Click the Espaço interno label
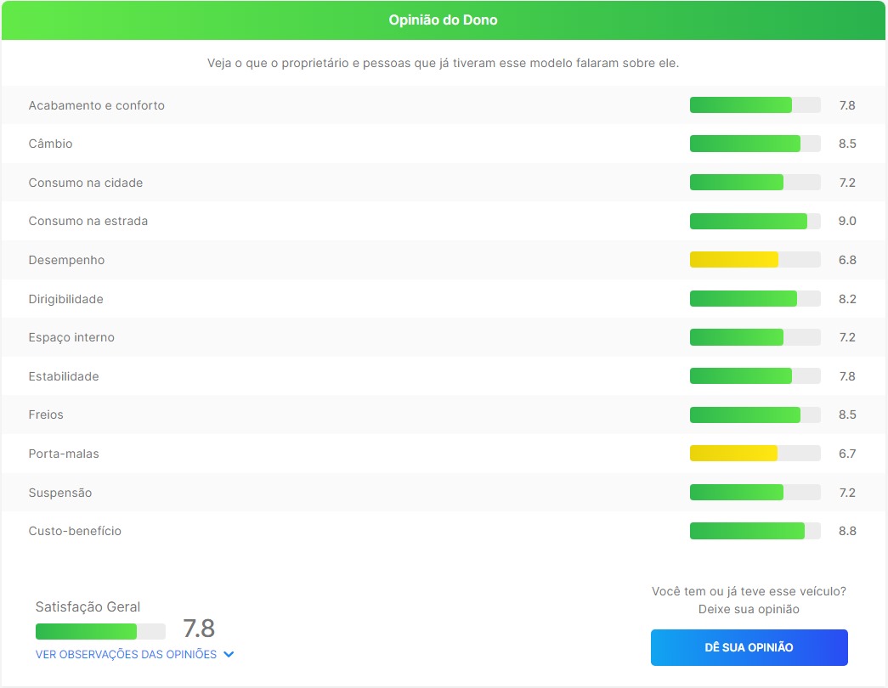This screenshot has width=888, height=688. (71, 337)
